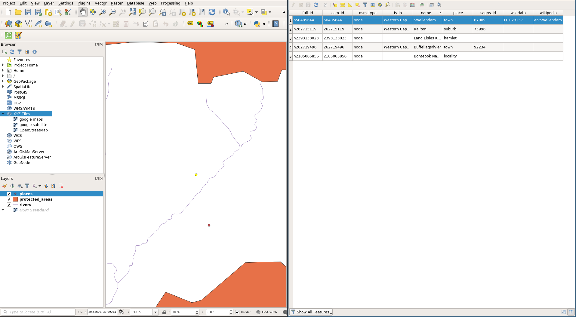Select the Zoom In magnifier tool
The image size is (576, 317).
click(103, 12)
